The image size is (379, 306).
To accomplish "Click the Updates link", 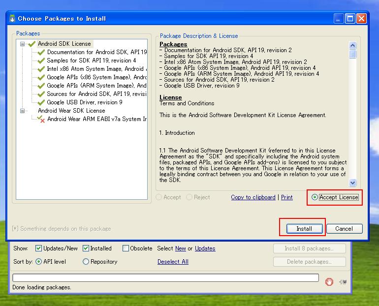I will (205, 248).
